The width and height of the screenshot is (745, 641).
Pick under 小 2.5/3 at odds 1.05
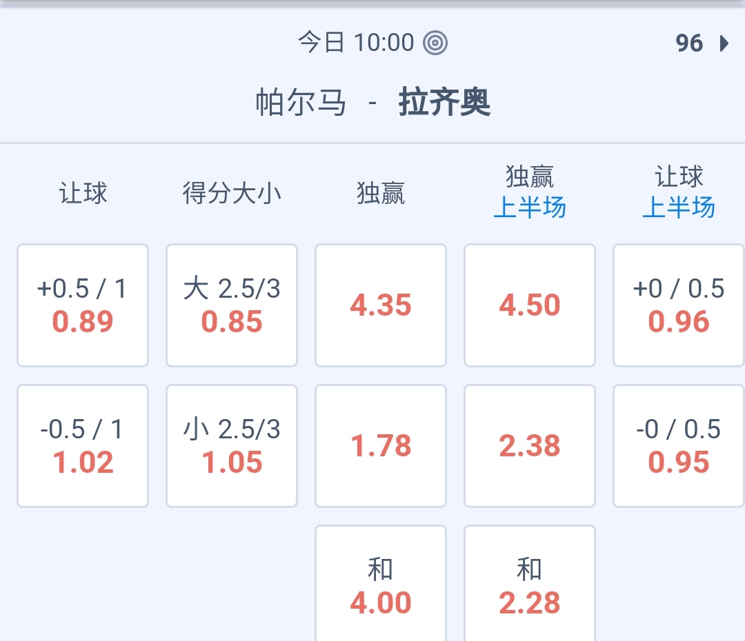232,446
